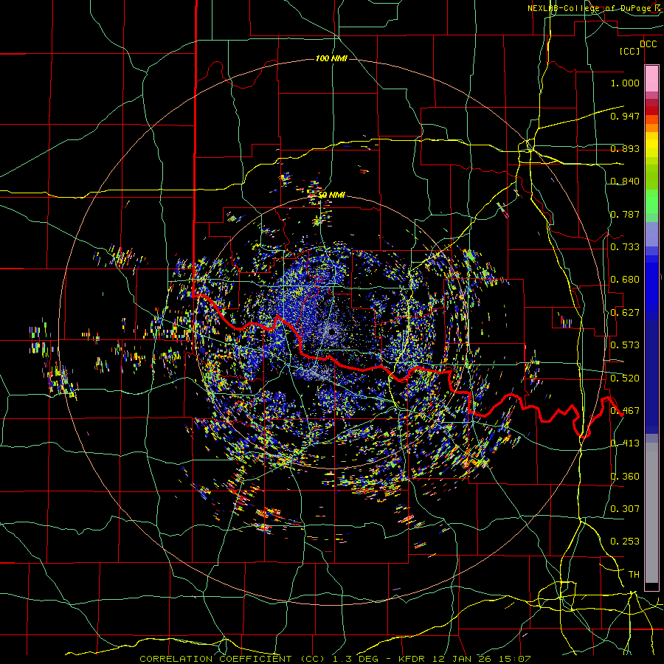Click the 0.520 scale value
Image resolution: width=664 pixels, height=664 pixels.
[x=625, y=378]
